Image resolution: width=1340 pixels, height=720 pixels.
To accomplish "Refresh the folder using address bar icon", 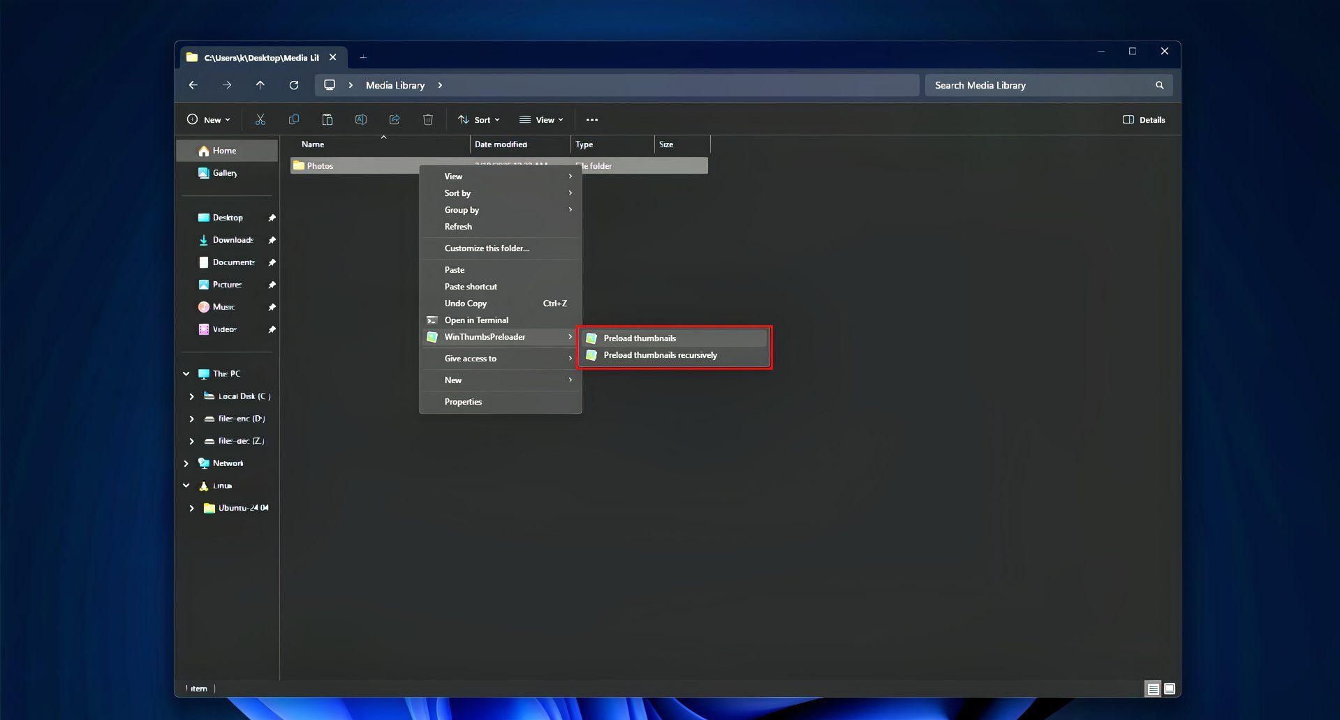I will pos(294,85).
